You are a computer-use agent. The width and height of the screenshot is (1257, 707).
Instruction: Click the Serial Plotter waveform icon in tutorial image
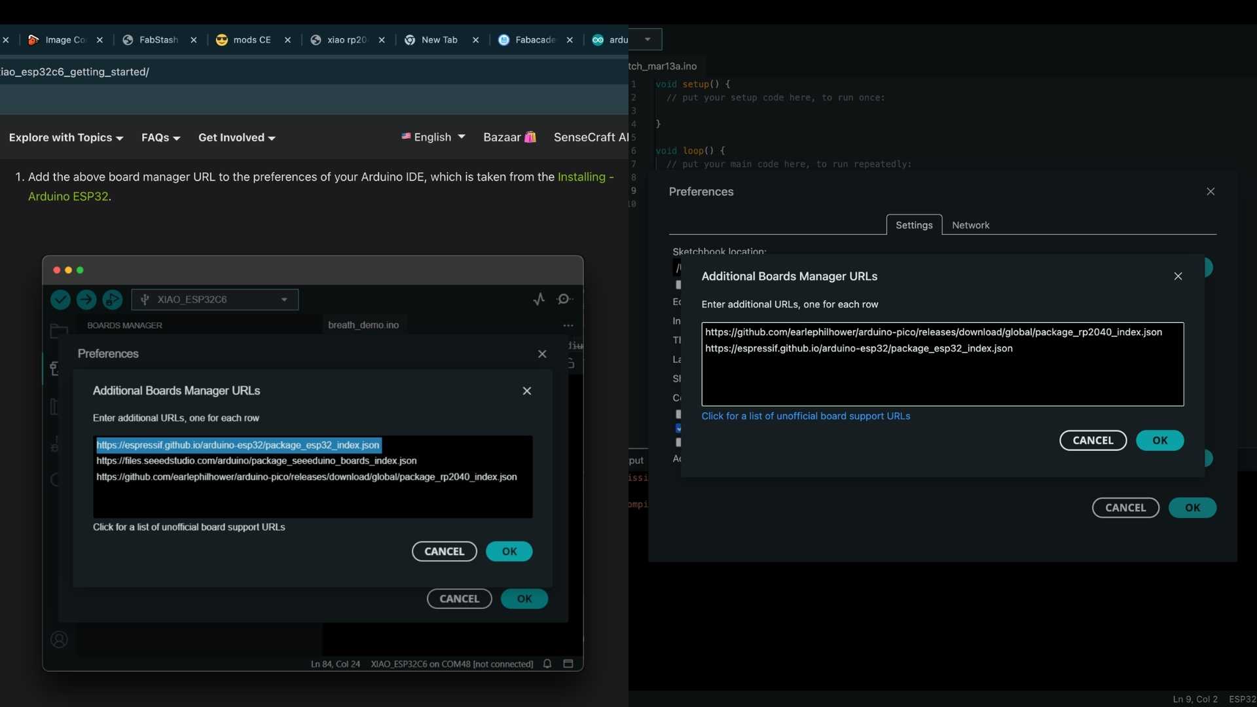tap(539, 299)
